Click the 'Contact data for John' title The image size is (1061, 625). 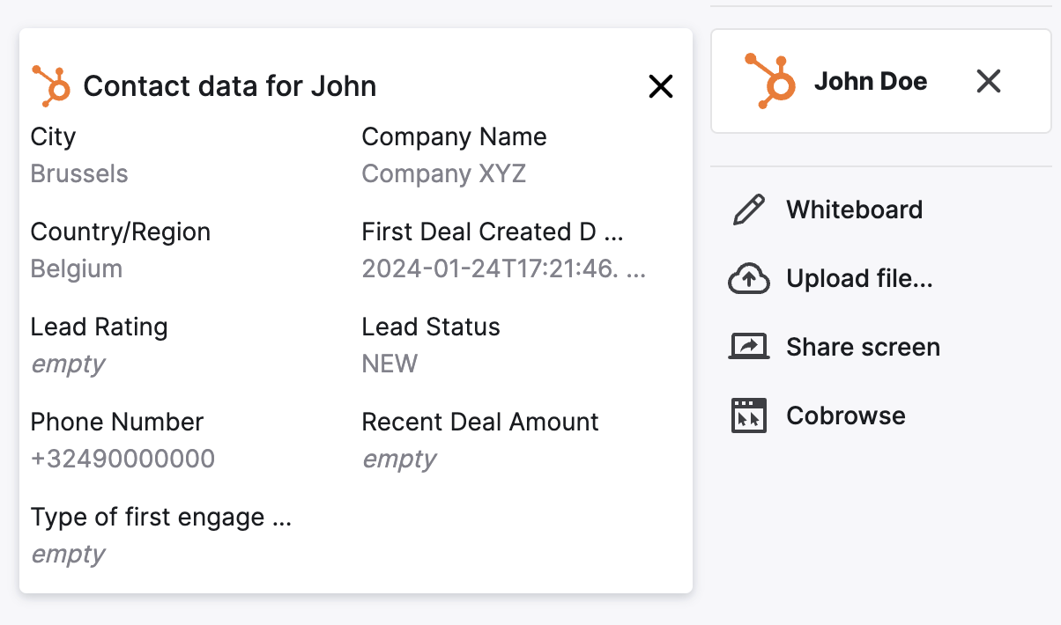pos(230,86)
